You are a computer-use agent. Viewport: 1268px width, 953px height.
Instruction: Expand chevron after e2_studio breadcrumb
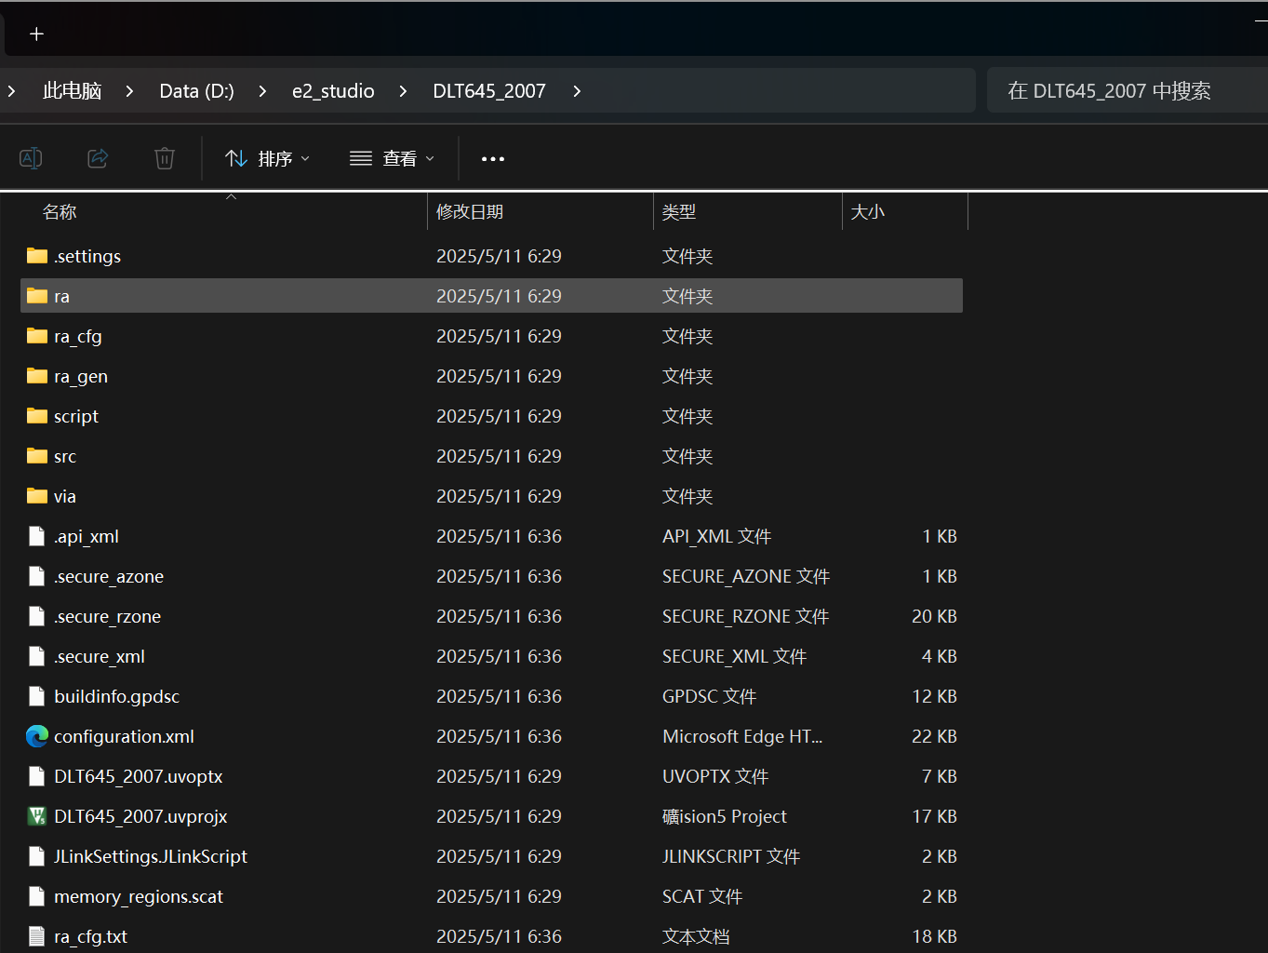pyautogui.click(x=403, y=91)
